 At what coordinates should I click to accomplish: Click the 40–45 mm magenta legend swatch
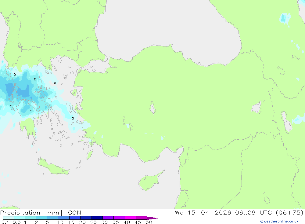130,218
